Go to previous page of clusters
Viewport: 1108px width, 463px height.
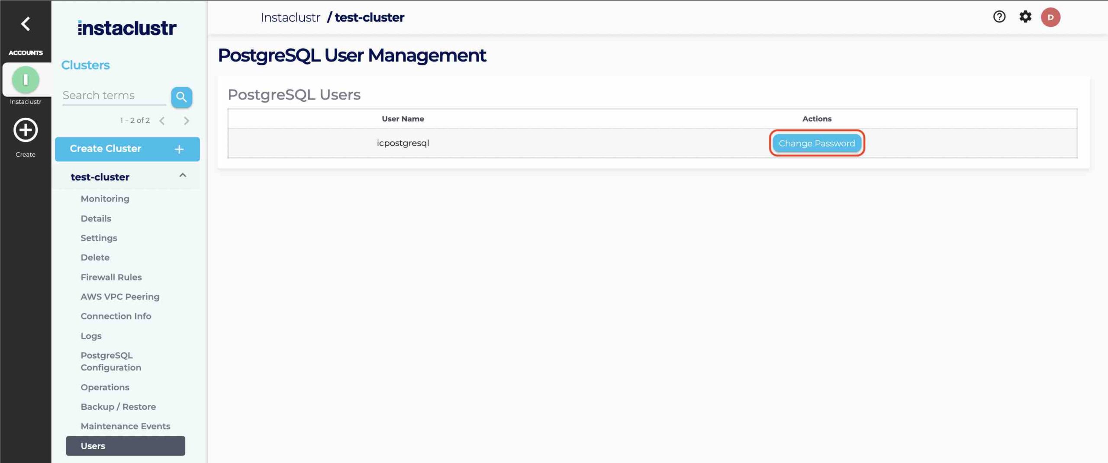pyautogui.click(x=162, y=120)
